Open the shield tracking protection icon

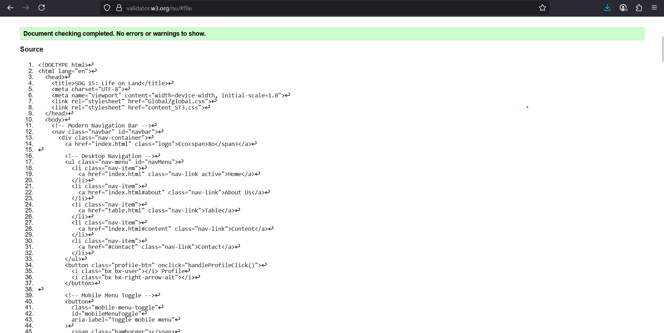[107, 8]
